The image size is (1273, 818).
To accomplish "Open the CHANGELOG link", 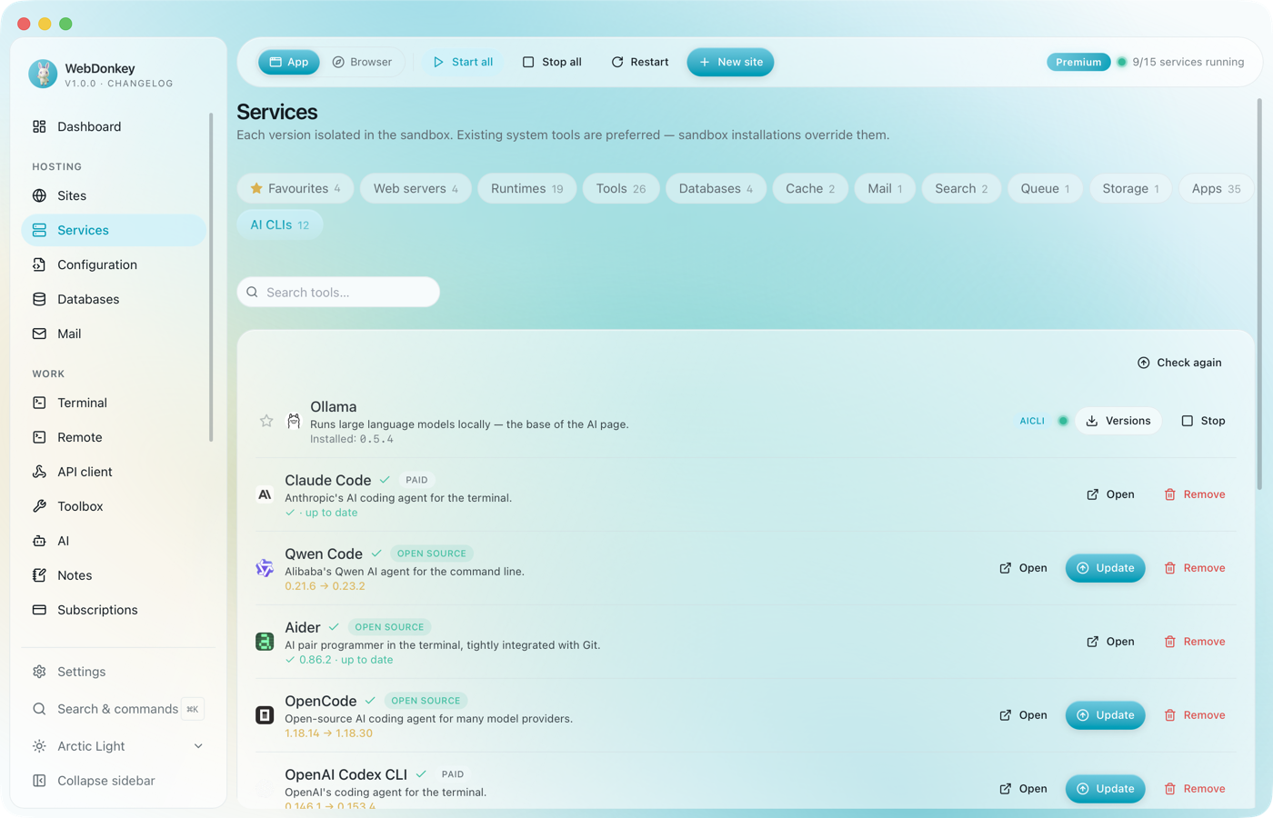I will click(x=140, y=84).
